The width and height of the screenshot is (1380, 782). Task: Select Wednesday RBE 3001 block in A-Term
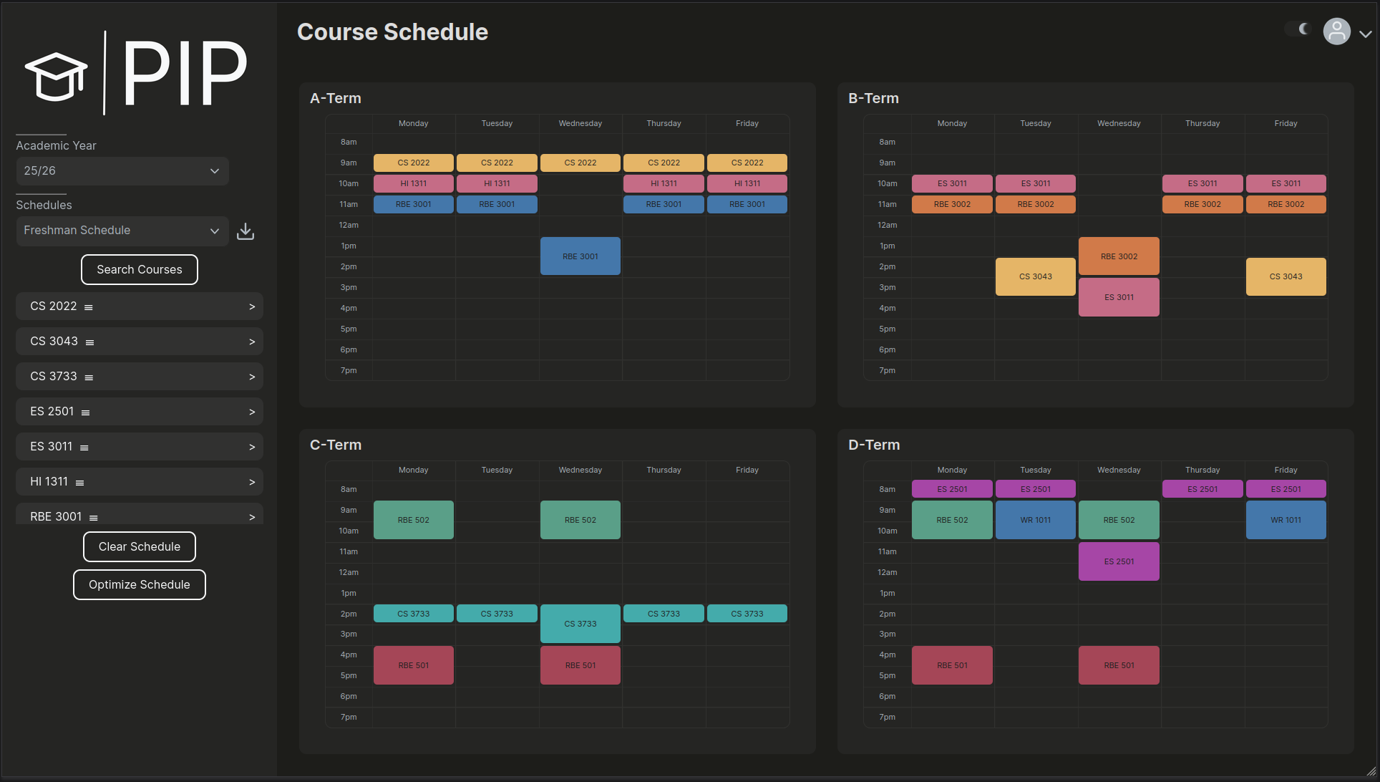(580, 256)
